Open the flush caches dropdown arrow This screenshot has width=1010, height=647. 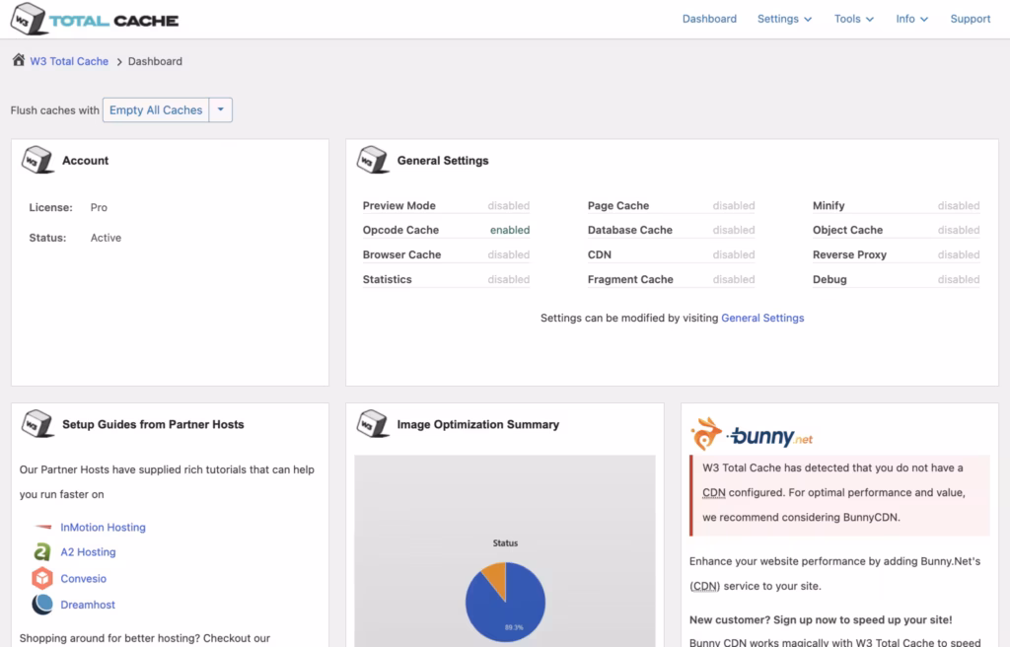pyautogui.click(x=220, y=109)
